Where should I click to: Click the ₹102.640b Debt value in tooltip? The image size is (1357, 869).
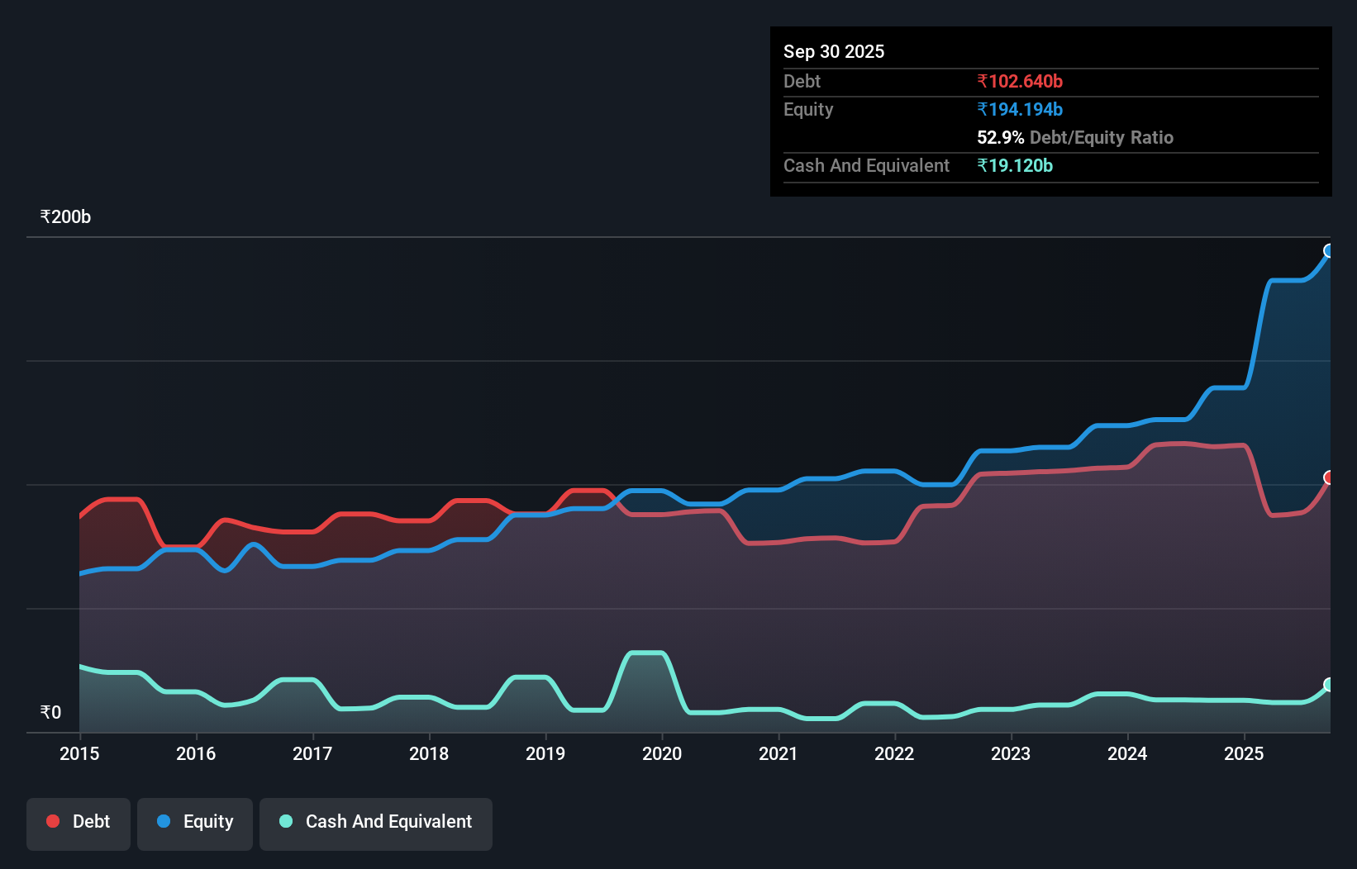click(x=1020, y=81)
